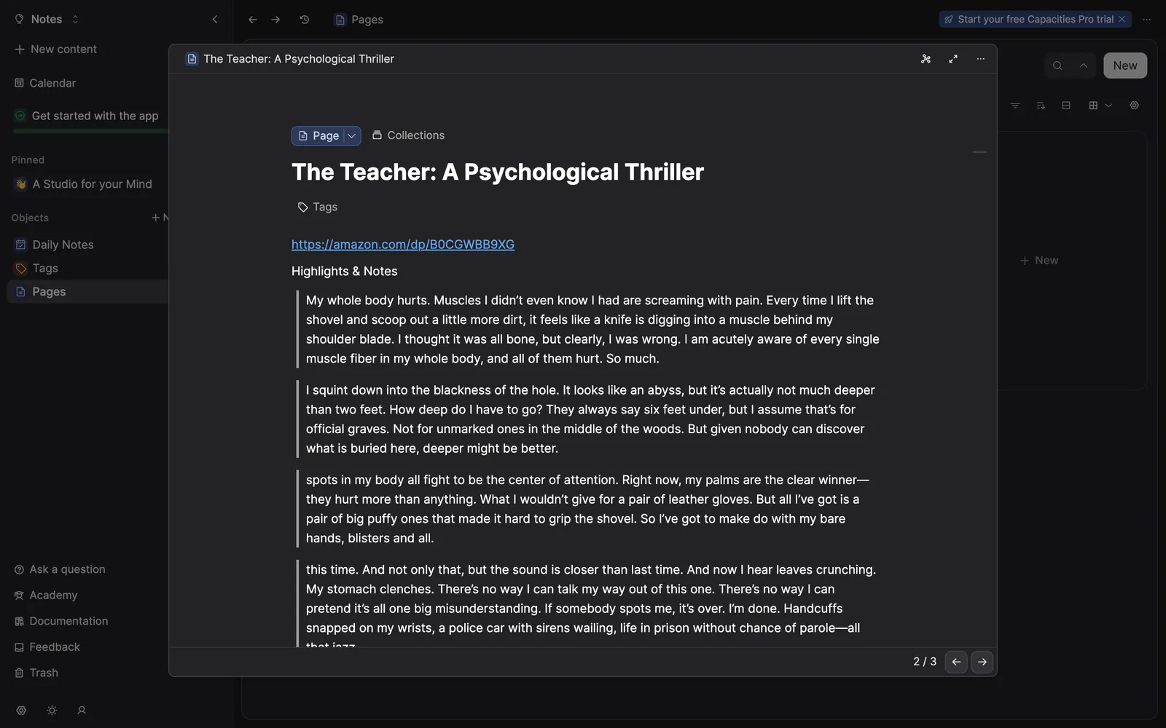Open pinned A Studio for your Mind

pos(84,184)
